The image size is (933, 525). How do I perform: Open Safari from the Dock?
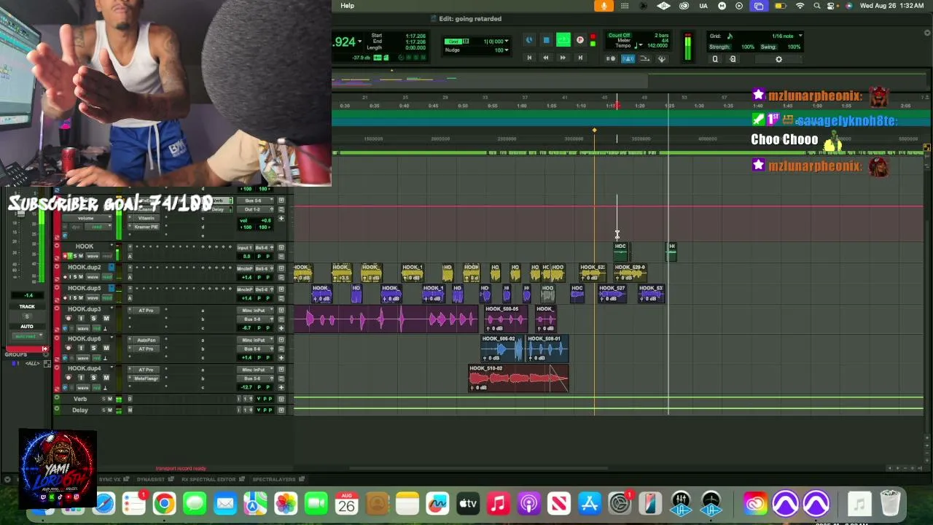[104, 503]
